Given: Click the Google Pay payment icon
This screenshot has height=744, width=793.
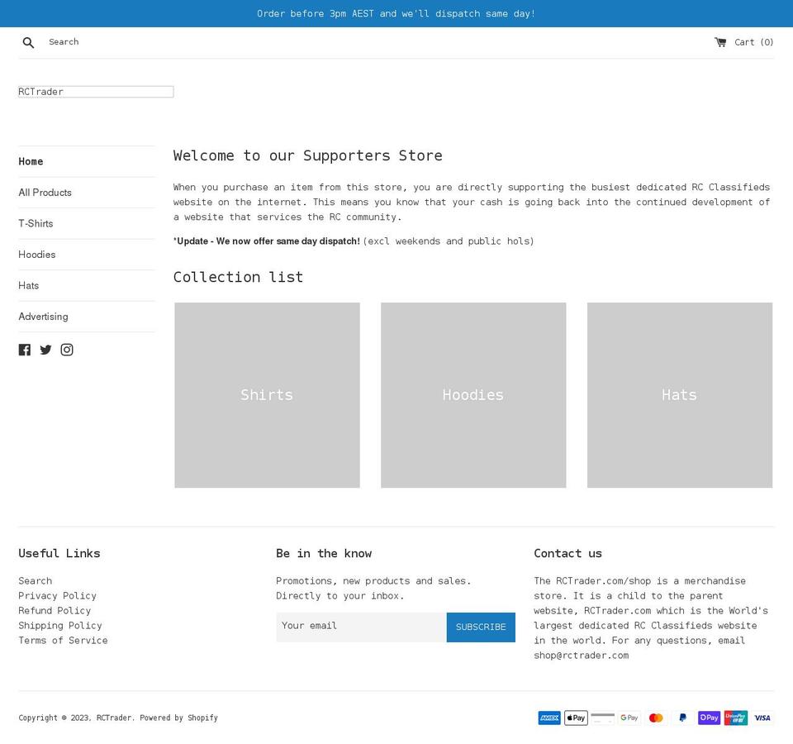Looking at the screenshot, I should click(629, 718).
